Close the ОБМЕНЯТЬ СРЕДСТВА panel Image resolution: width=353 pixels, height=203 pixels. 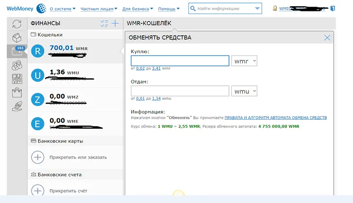[x=327, y=38]
